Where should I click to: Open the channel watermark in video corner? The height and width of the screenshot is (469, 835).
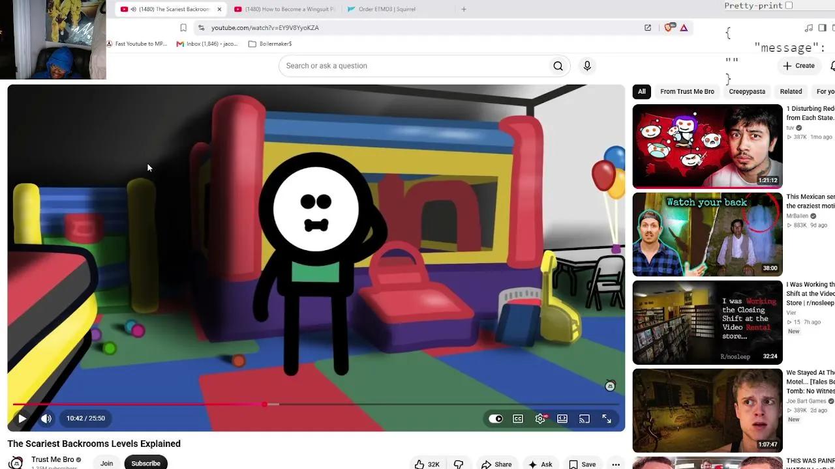coord(610,386)
